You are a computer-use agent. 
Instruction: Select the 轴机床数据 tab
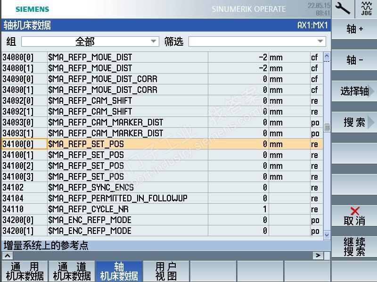click(x=119, y=272)
